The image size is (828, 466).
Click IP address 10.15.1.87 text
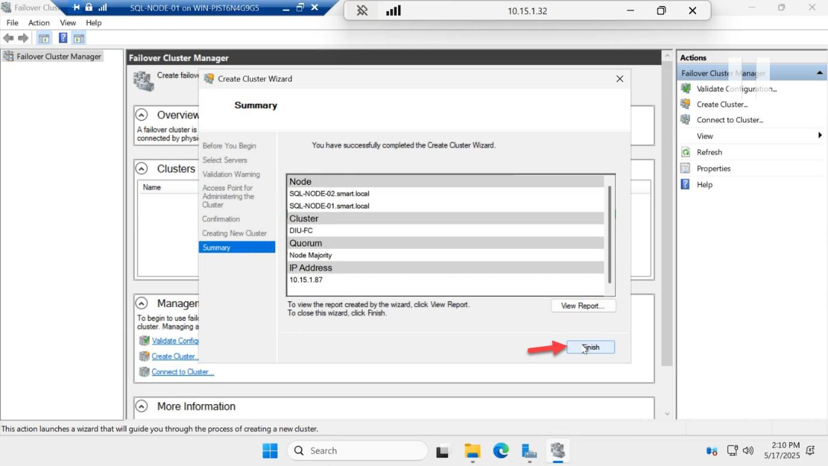pyautogui.click(x=306, y=280)
